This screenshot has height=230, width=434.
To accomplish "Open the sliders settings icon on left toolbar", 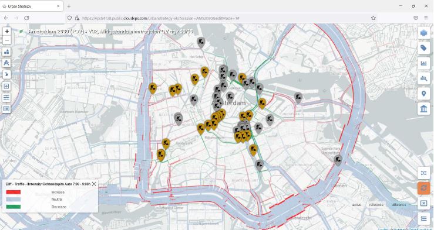I will [x=6, y=97].
